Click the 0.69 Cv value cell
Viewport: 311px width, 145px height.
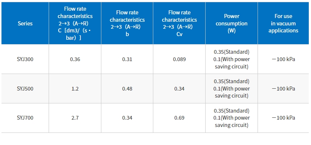pyautogui.click(x=179, y=118)
